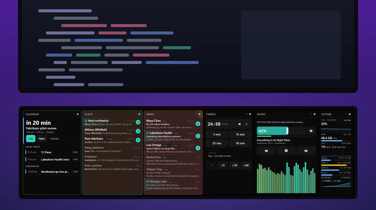Add +5 to custom timer
Screen dimensions: 376x210
click(223, 165)
